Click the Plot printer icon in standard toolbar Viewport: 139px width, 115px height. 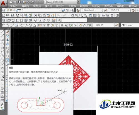18,15
